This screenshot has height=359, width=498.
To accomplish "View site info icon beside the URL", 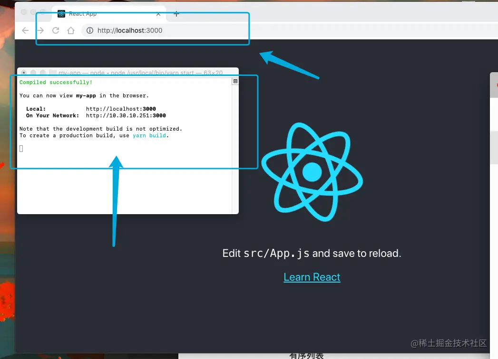I will 90,30.
